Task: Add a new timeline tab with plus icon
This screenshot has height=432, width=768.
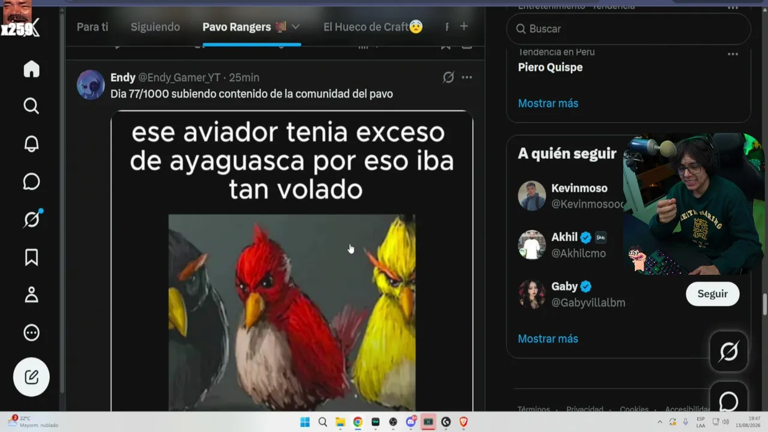Action: [464, 26]
